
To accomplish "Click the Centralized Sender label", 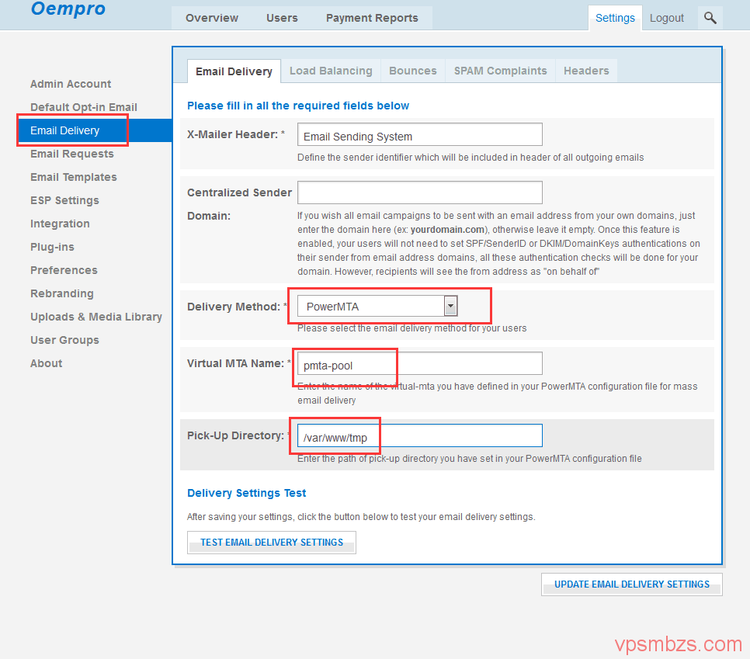I will [x=239, y=192].
